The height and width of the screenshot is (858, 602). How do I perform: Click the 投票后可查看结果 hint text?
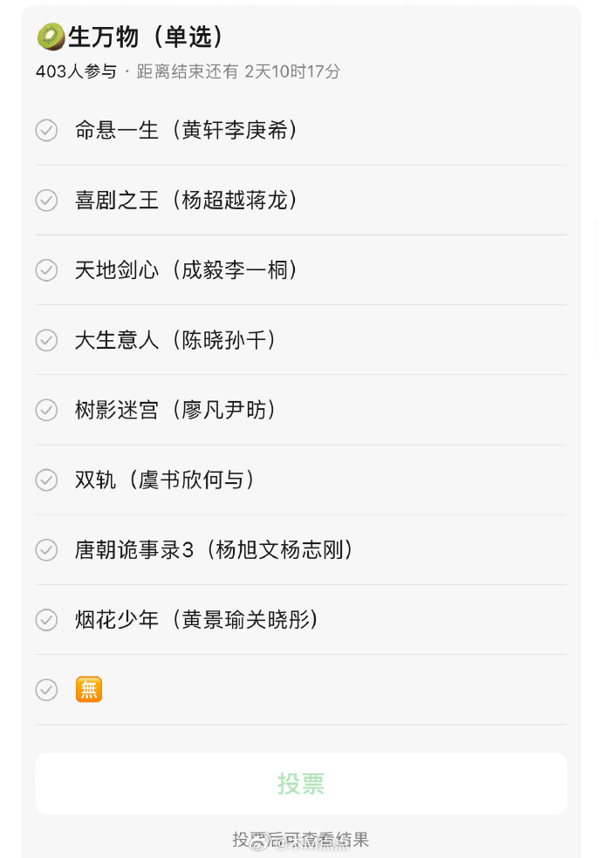tap(300, 840)
